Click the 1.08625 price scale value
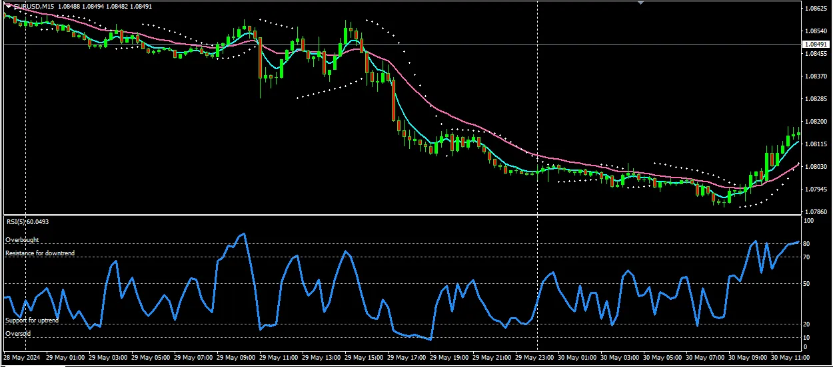 (816, 9)
